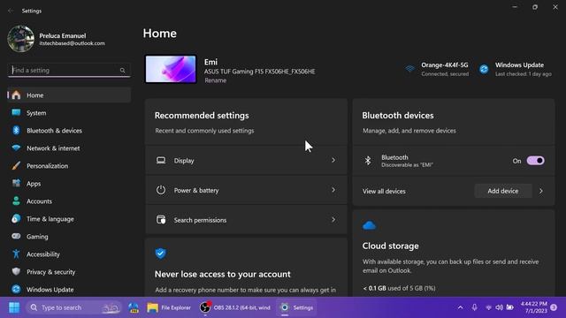The width and height of the screenshot is (566, 318).
Task: Turn off the Bluetooth toggle
Action: point(535,161)
